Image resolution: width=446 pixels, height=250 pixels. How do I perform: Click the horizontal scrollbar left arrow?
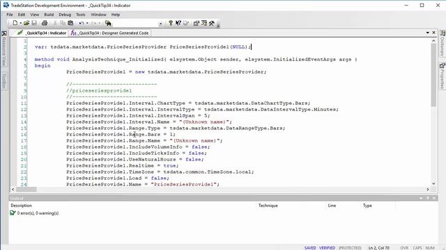point(13,189)
